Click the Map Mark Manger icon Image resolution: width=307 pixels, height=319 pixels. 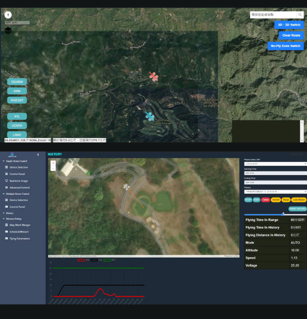tap(7, 225)
